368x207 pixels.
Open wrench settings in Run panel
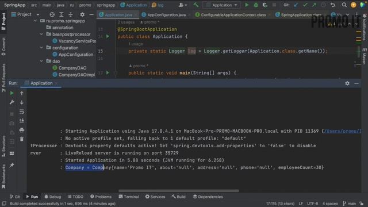(x=11, y=102)
